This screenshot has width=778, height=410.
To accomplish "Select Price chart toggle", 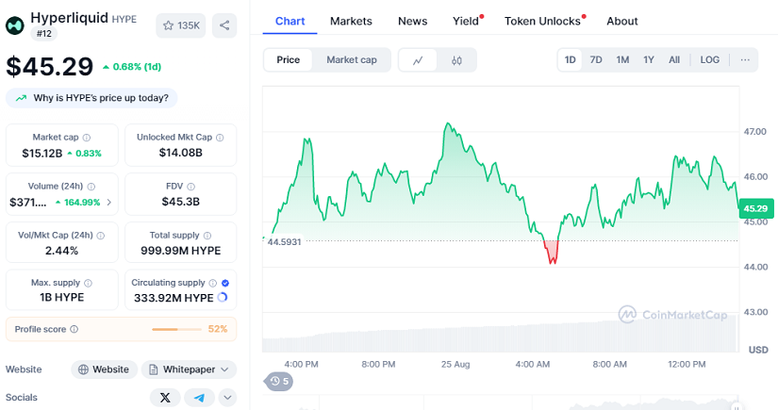I will tap(289, 60).
